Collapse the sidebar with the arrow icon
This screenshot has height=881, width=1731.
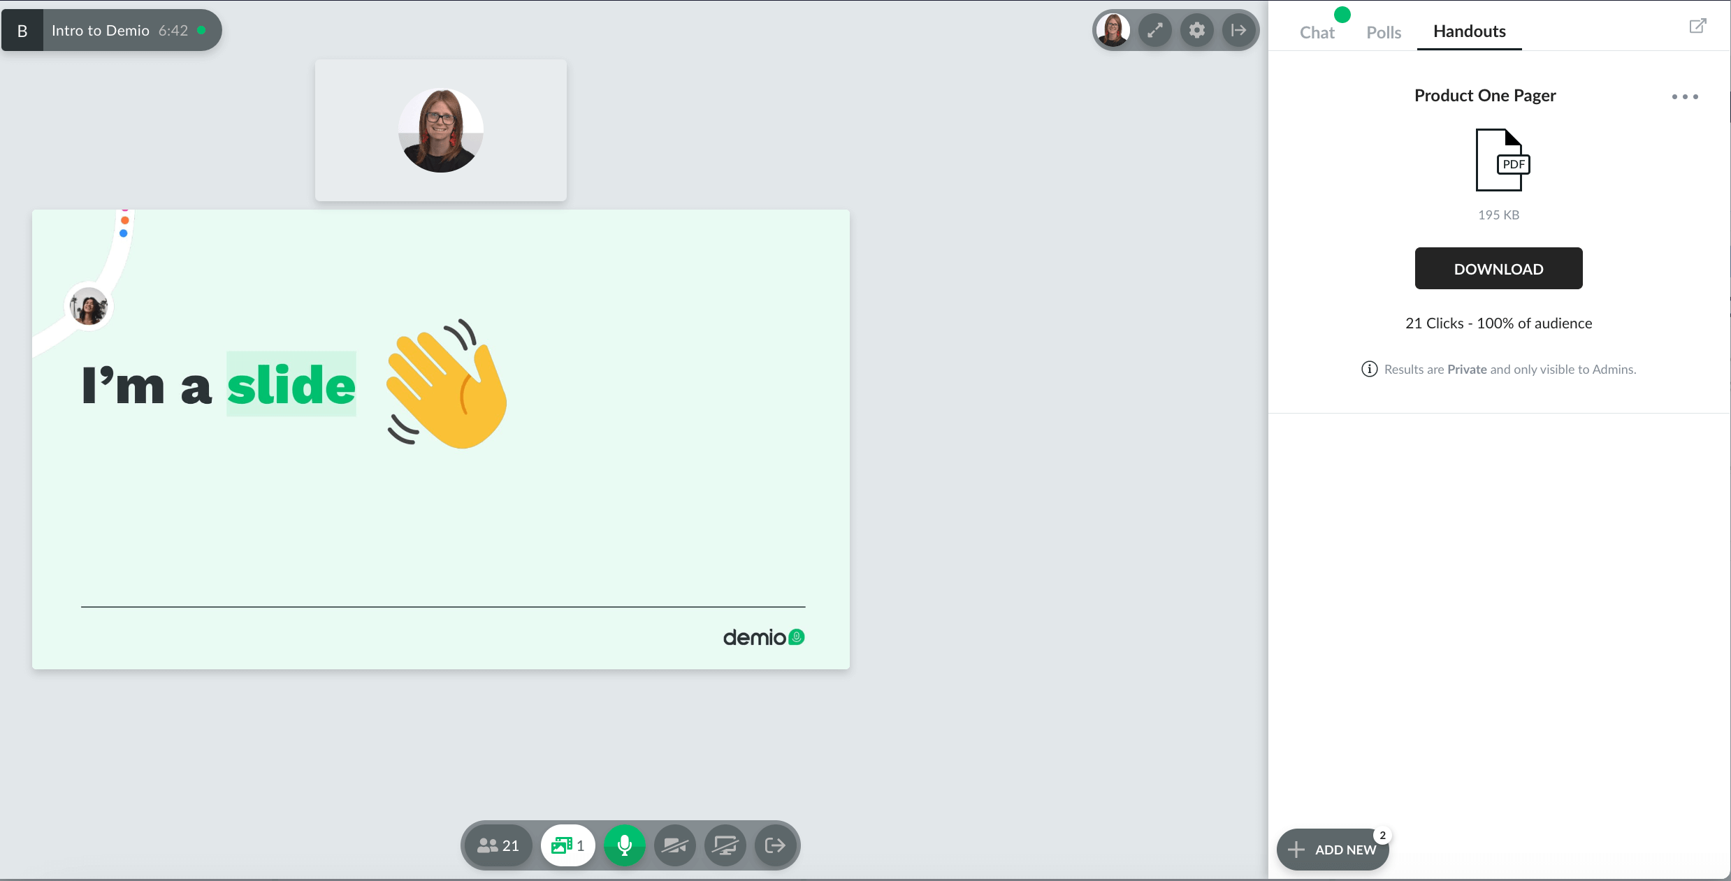click(1238, 30)
